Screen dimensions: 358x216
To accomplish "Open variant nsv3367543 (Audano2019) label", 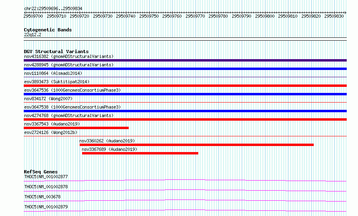I will (52, 124).
